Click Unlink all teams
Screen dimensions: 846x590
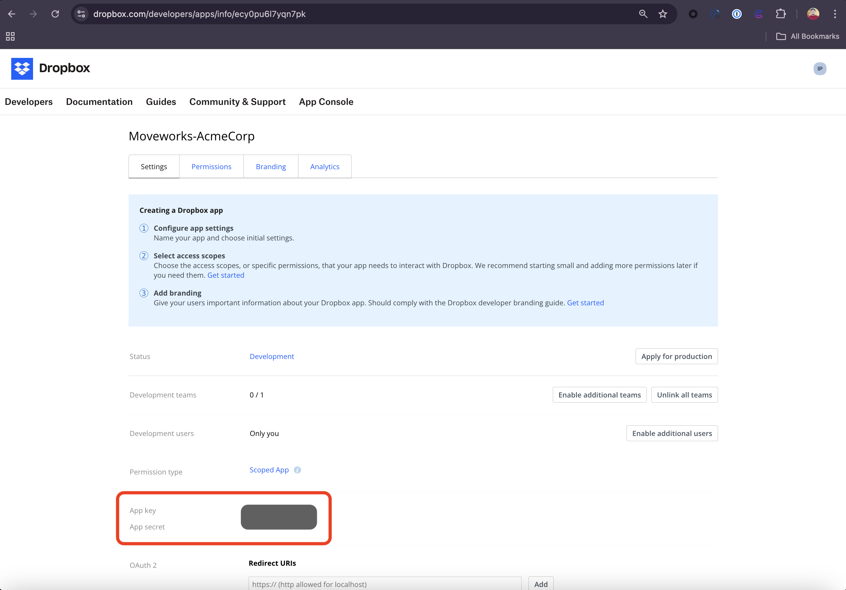684,395
